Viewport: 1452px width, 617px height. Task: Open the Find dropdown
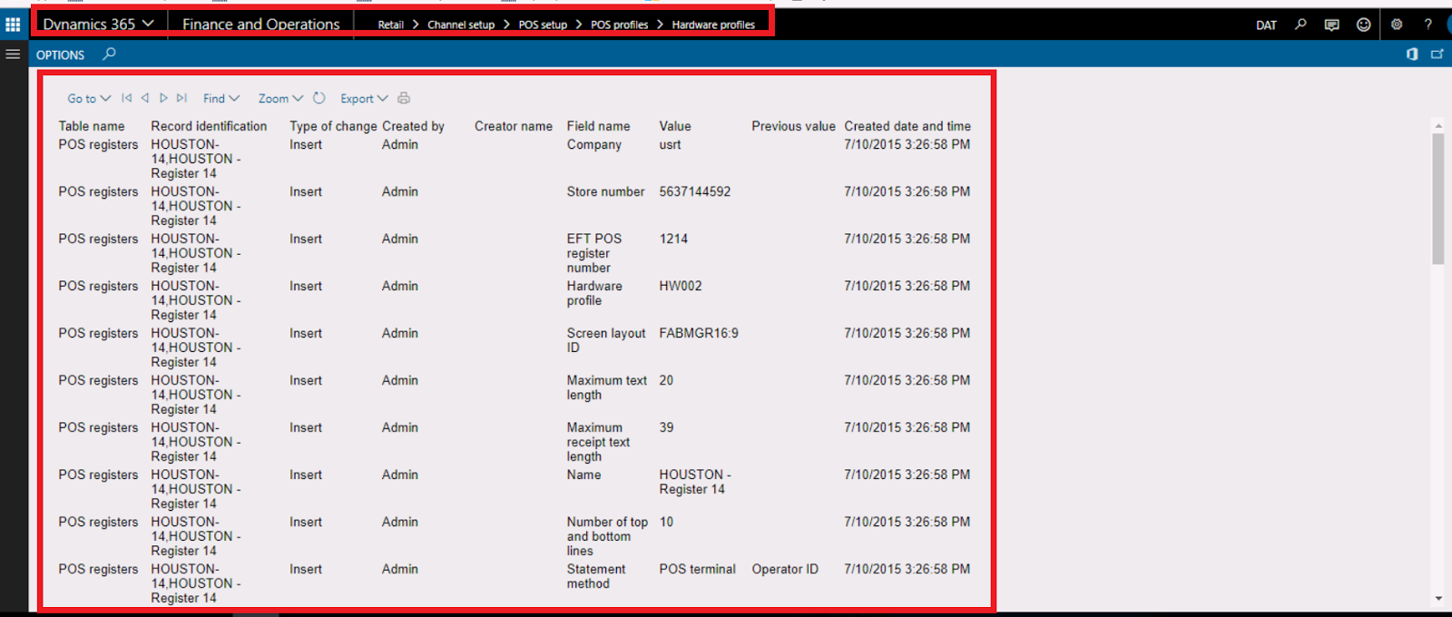tap(221, 98)
